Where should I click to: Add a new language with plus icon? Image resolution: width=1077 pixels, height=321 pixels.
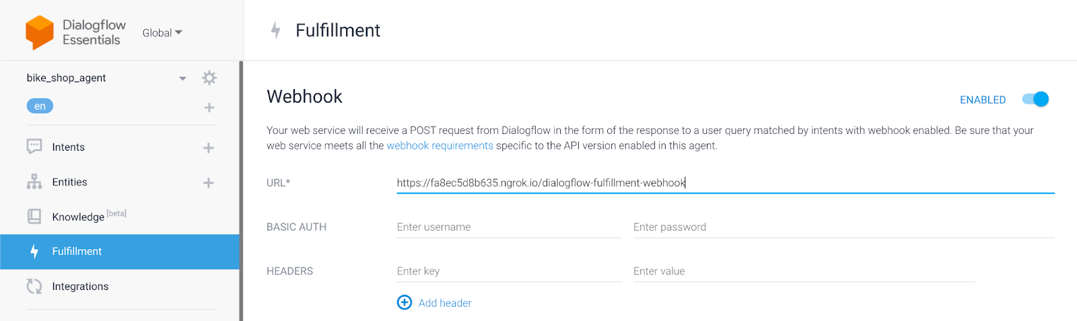tap(209, 108)
